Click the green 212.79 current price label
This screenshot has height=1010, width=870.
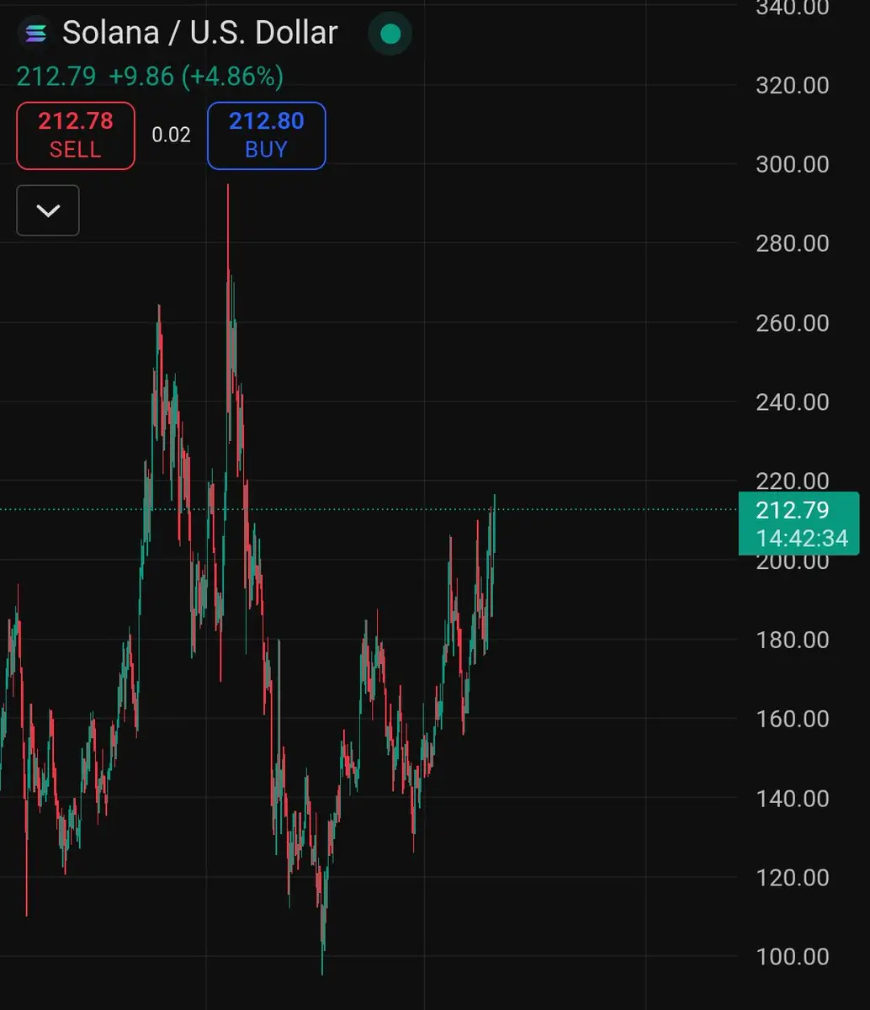pyautogui.click(x=792, y=510)
